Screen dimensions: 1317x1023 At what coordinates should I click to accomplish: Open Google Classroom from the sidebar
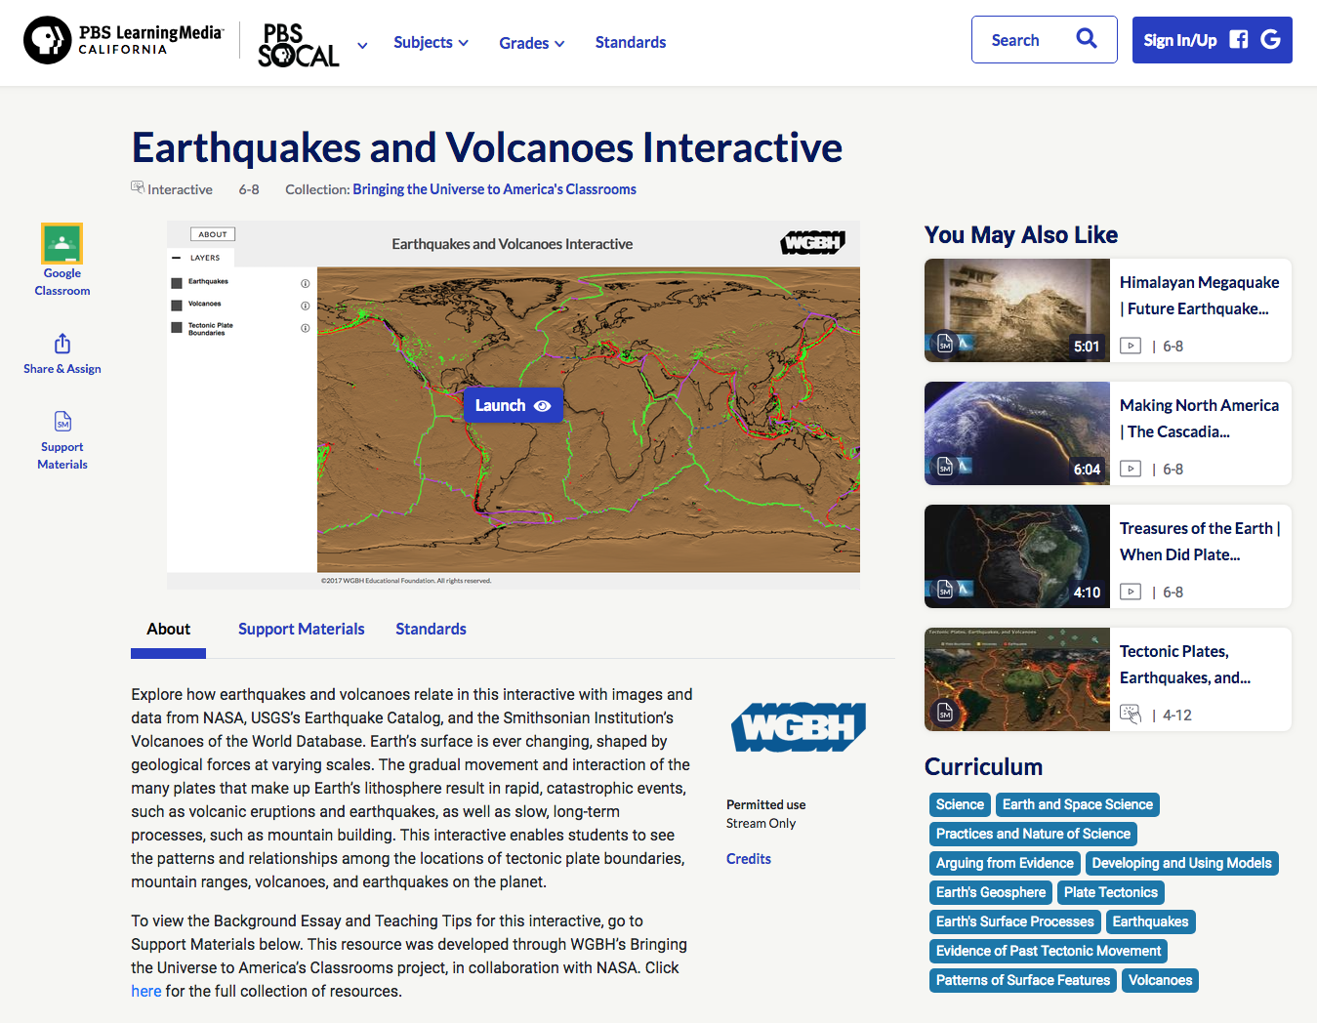tap(62, 242)
